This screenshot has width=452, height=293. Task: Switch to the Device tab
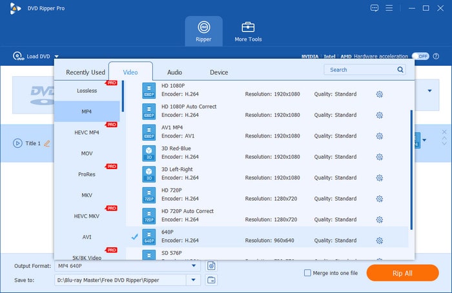219,72
